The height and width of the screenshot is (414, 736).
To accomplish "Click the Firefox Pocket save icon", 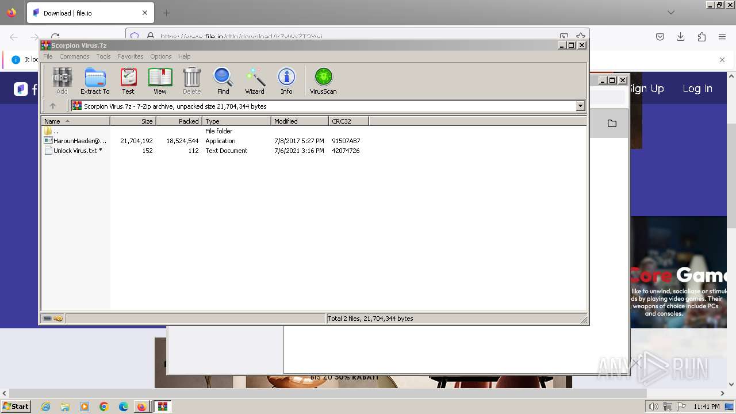I will [x=660, y=37].
